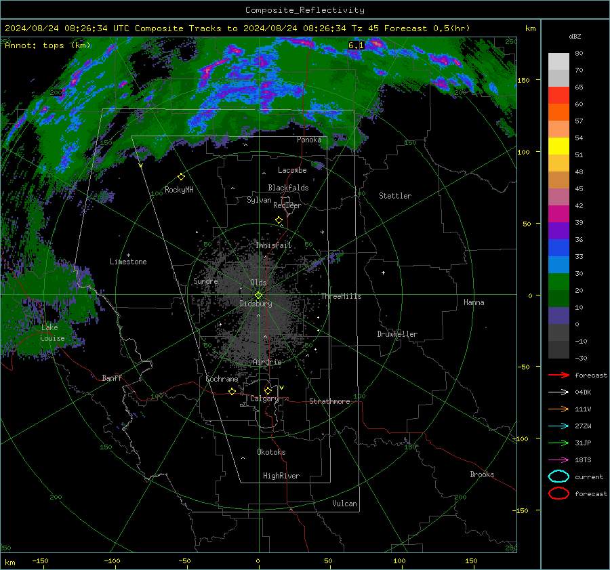
Task: Select the bright green swatch in the dBZ scale
Action: tap(558, 281)
